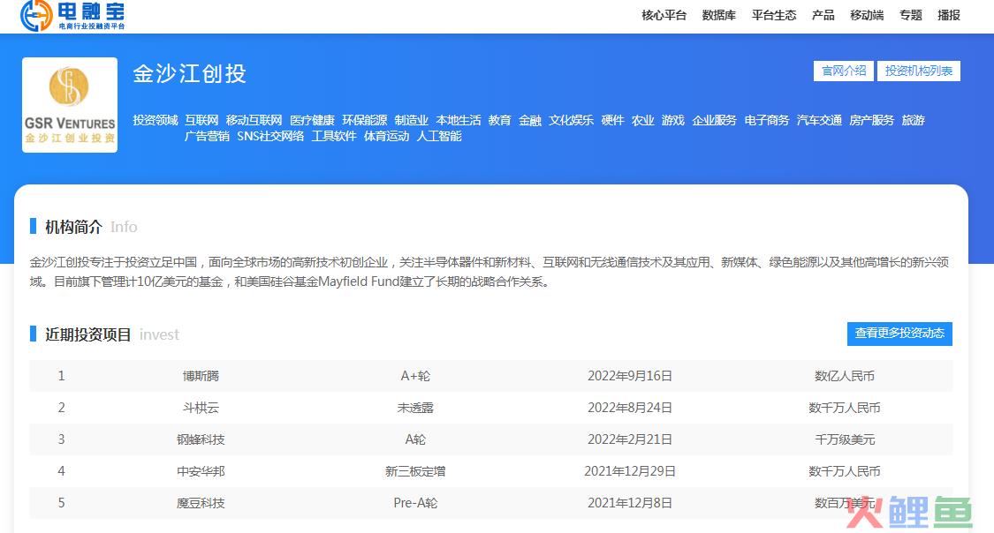
Task: Click the 官网介绍 button
Action: [844, 71]
